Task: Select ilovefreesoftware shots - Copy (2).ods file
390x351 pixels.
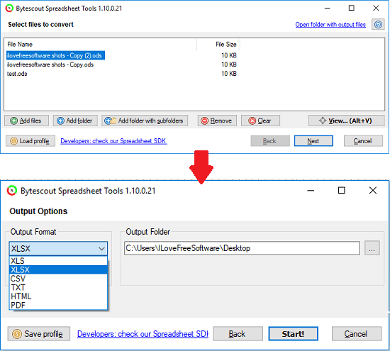Action: pyautogui.click(x=55, y=55)
